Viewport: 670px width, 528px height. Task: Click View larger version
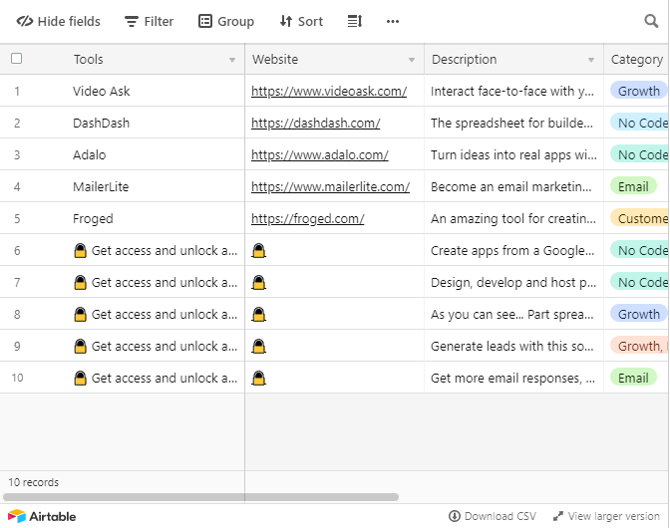[x=607, y=516]
